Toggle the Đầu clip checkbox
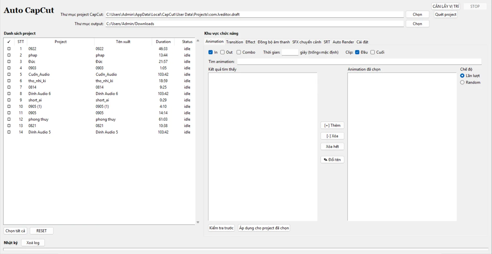 (x=357, y=52)
